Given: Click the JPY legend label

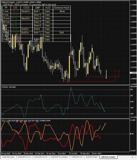Looking at the screenshot, I should click(33, 121).
